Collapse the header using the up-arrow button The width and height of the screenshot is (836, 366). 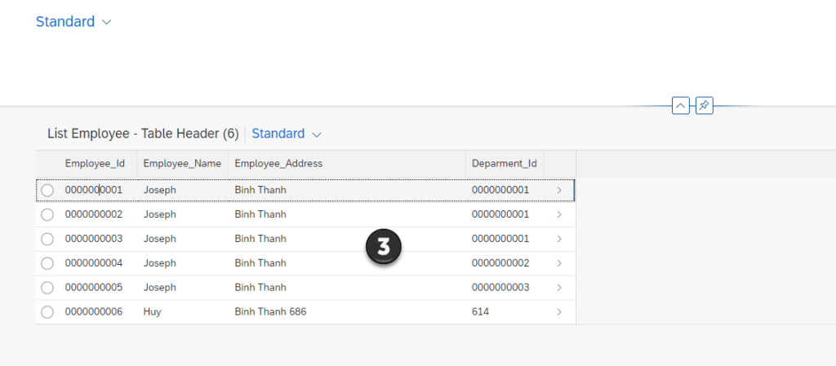pos(681,106)
